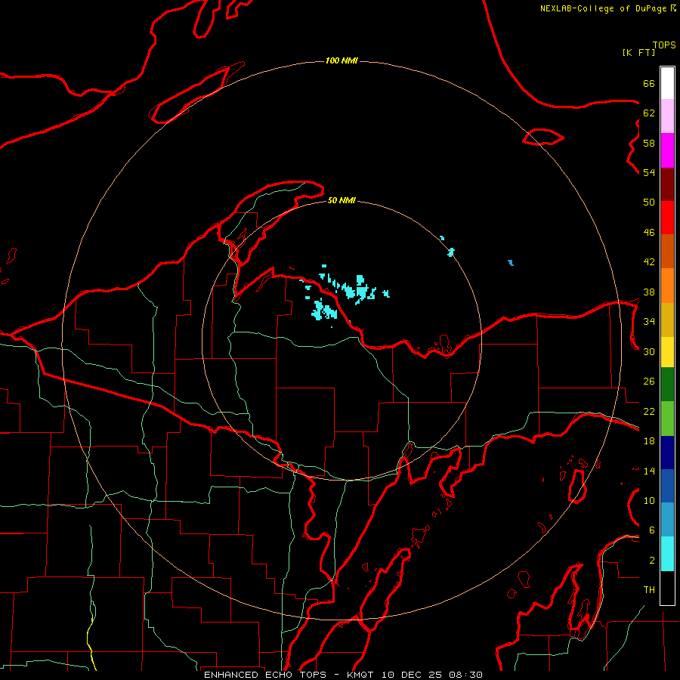This screenshot has height=680, width=680.
Task: Click the gold mustard legend swatch
Action: tap(667, 320)
